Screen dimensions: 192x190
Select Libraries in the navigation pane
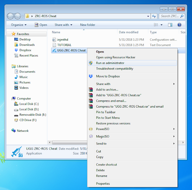click(22, 66)
